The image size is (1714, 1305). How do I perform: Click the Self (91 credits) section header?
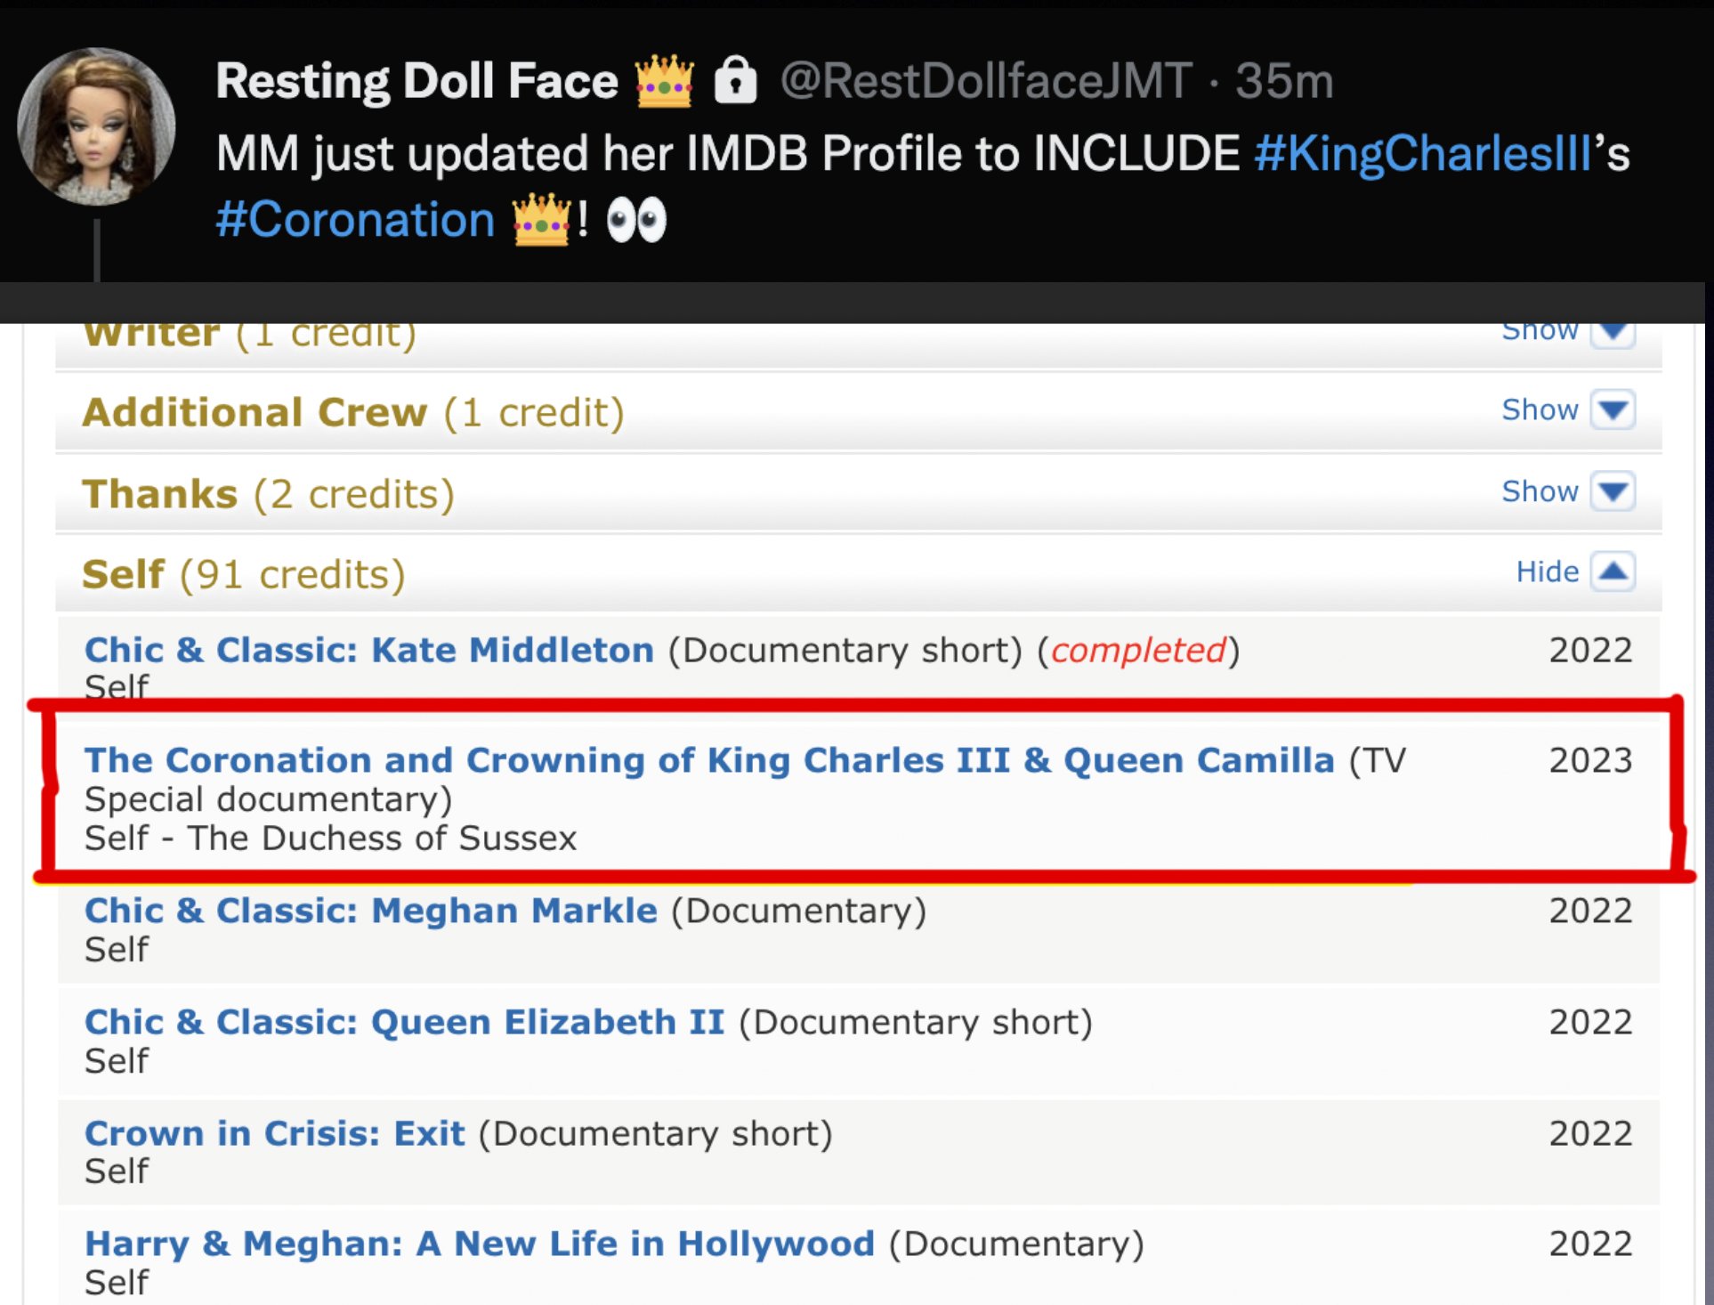click(243, 574)
